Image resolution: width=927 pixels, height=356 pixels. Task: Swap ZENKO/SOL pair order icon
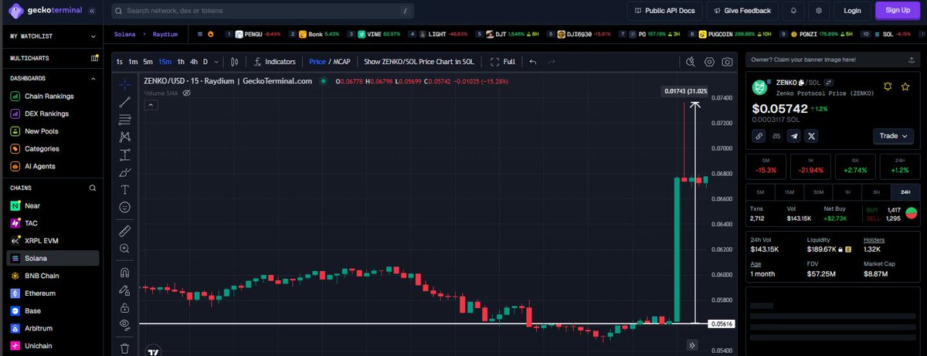(829, 82)
